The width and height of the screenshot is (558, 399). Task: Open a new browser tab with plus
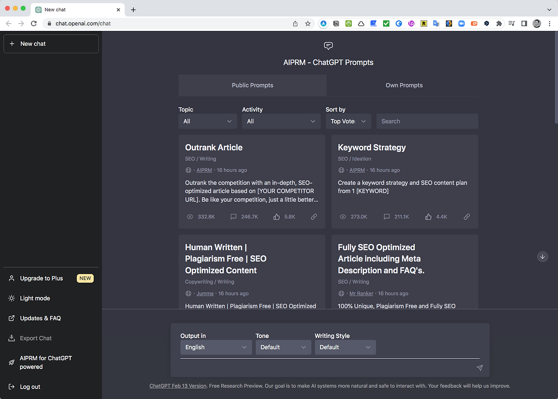[133, 10]
